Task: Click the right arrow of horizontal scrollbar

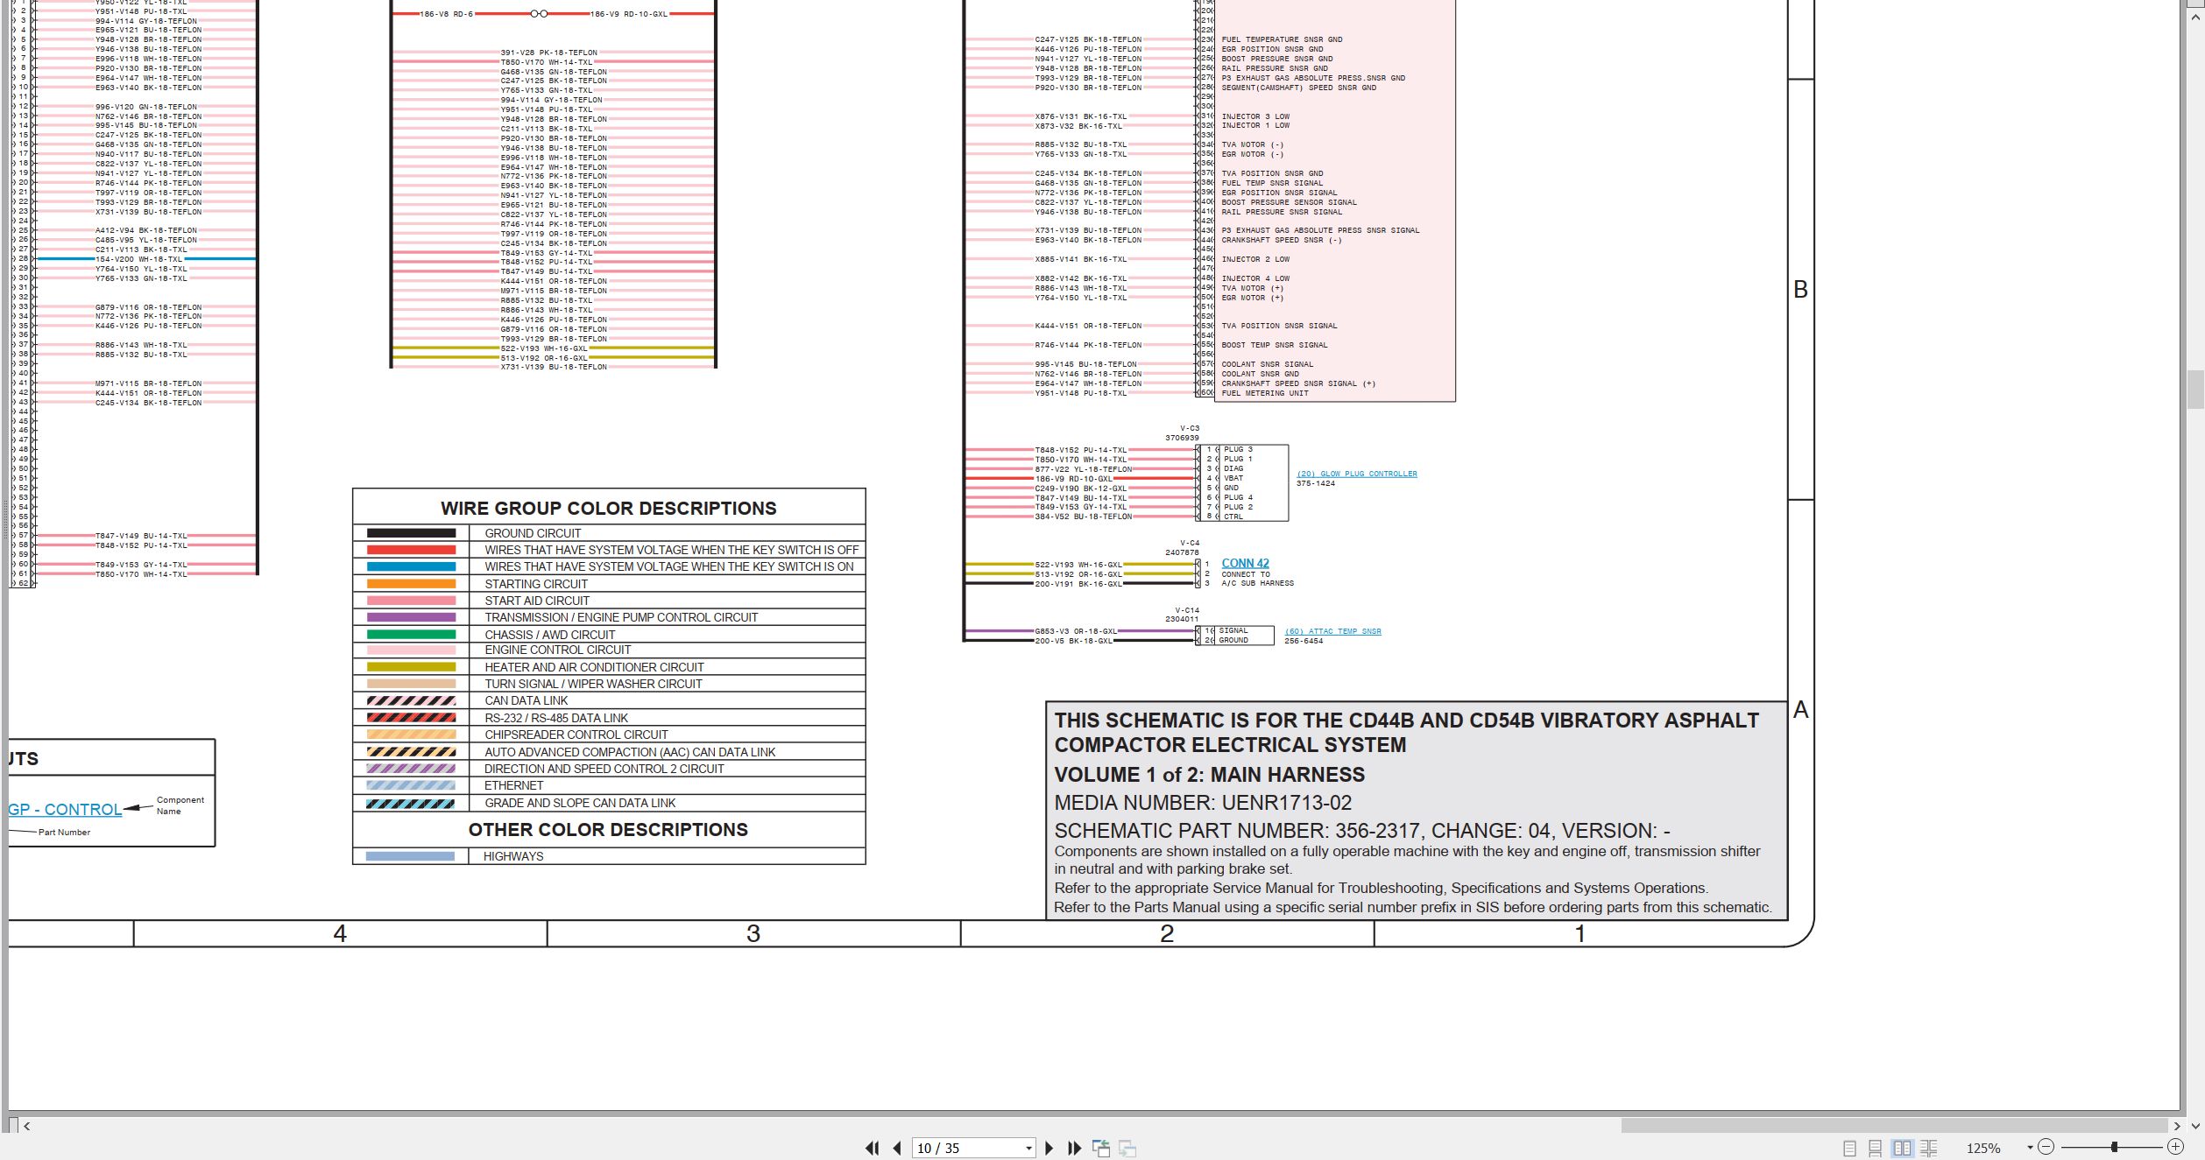Action: pyautogui.click(x=2177, y=1126)
